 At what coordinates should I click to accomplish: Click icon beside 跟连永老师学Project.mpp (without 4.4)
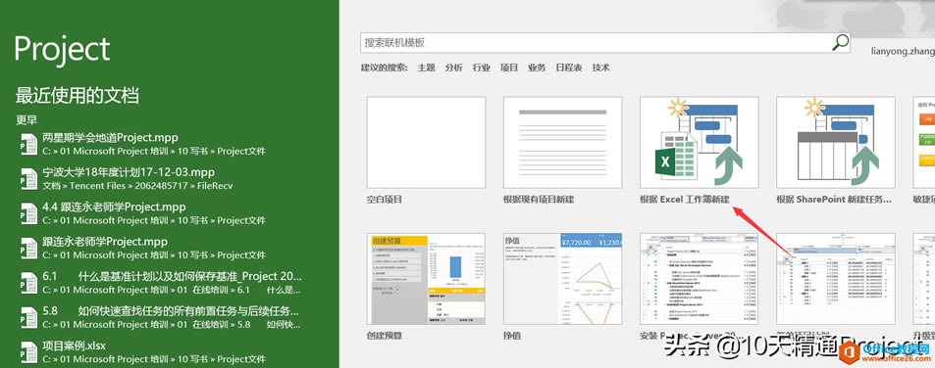[x=28, y=248]
